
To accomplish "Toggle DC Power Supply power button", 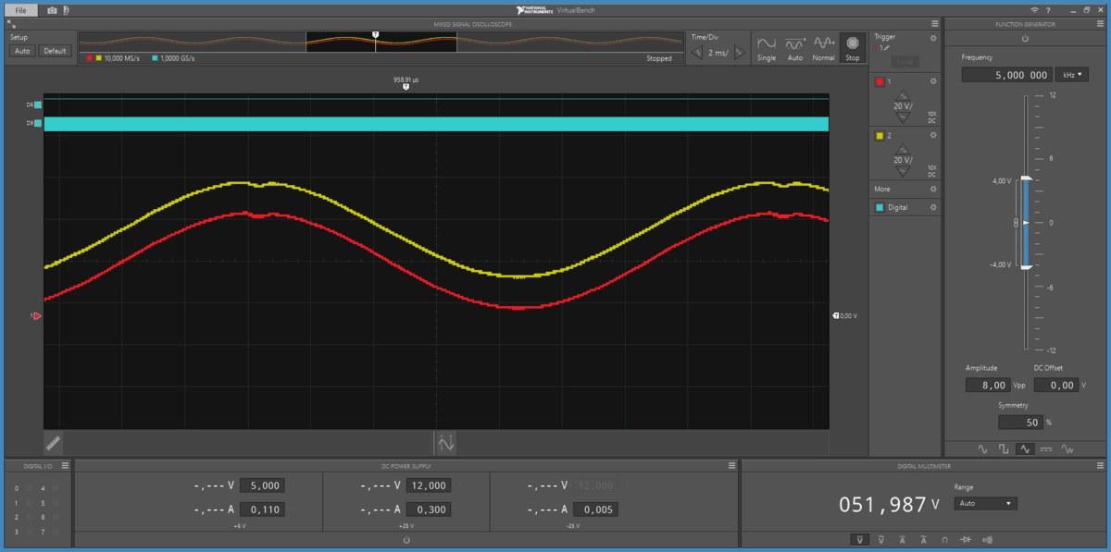I will pos(406,539).
